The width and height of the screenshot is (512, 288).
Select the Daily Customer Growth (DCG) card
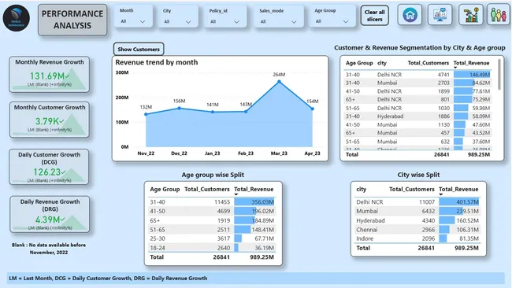[49, 167]
